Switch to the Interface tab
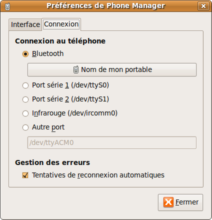The image size is (212, 220). pos(25,24)
